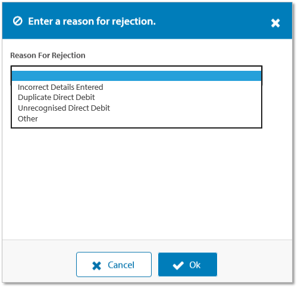Click the X icon inside the Cancel button
The image size is (298, 288).
tap(96, 265)
